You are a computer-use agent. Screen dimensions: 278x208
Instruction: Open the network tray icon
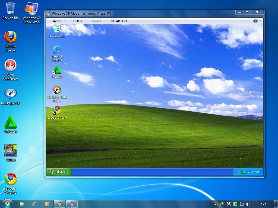[241, 204]
